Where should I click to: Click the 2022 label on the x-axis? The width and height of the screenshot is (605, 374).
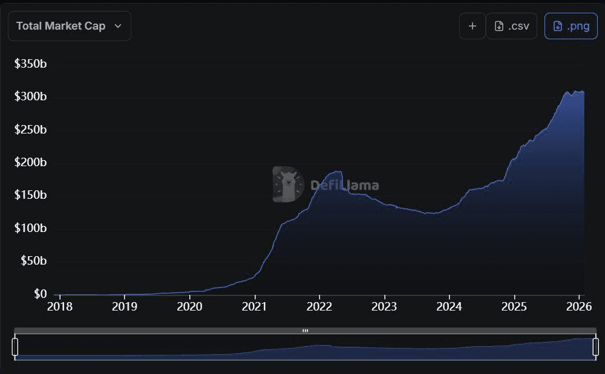click(319, 306)
